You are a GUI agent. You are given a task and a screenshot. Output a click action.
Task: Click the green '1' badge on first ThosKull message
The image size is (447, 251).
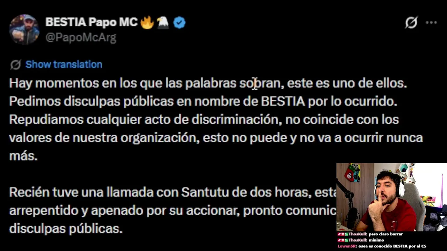pos(346,234)
